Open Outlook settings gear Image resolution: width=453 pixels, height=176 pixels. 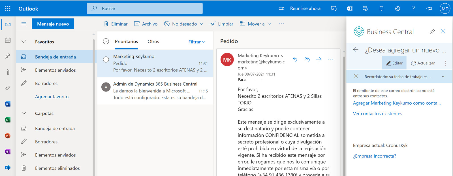point(397,9)
